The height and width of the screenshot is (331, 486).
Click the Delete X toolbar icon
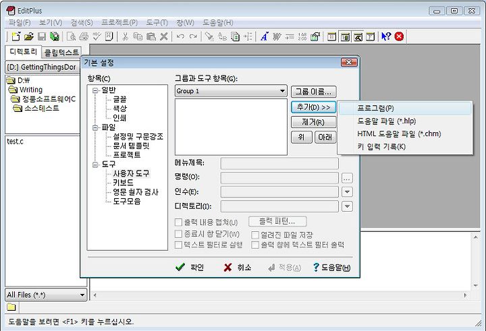pyautogui.click(x=164, y=36)
